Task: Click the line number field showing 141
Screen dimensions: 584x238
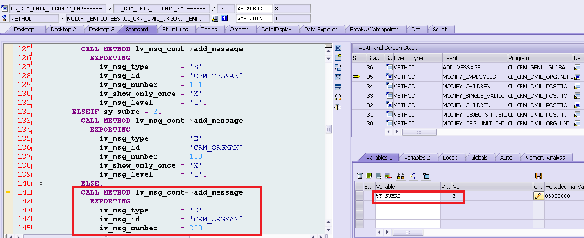Action: point(226,9)
